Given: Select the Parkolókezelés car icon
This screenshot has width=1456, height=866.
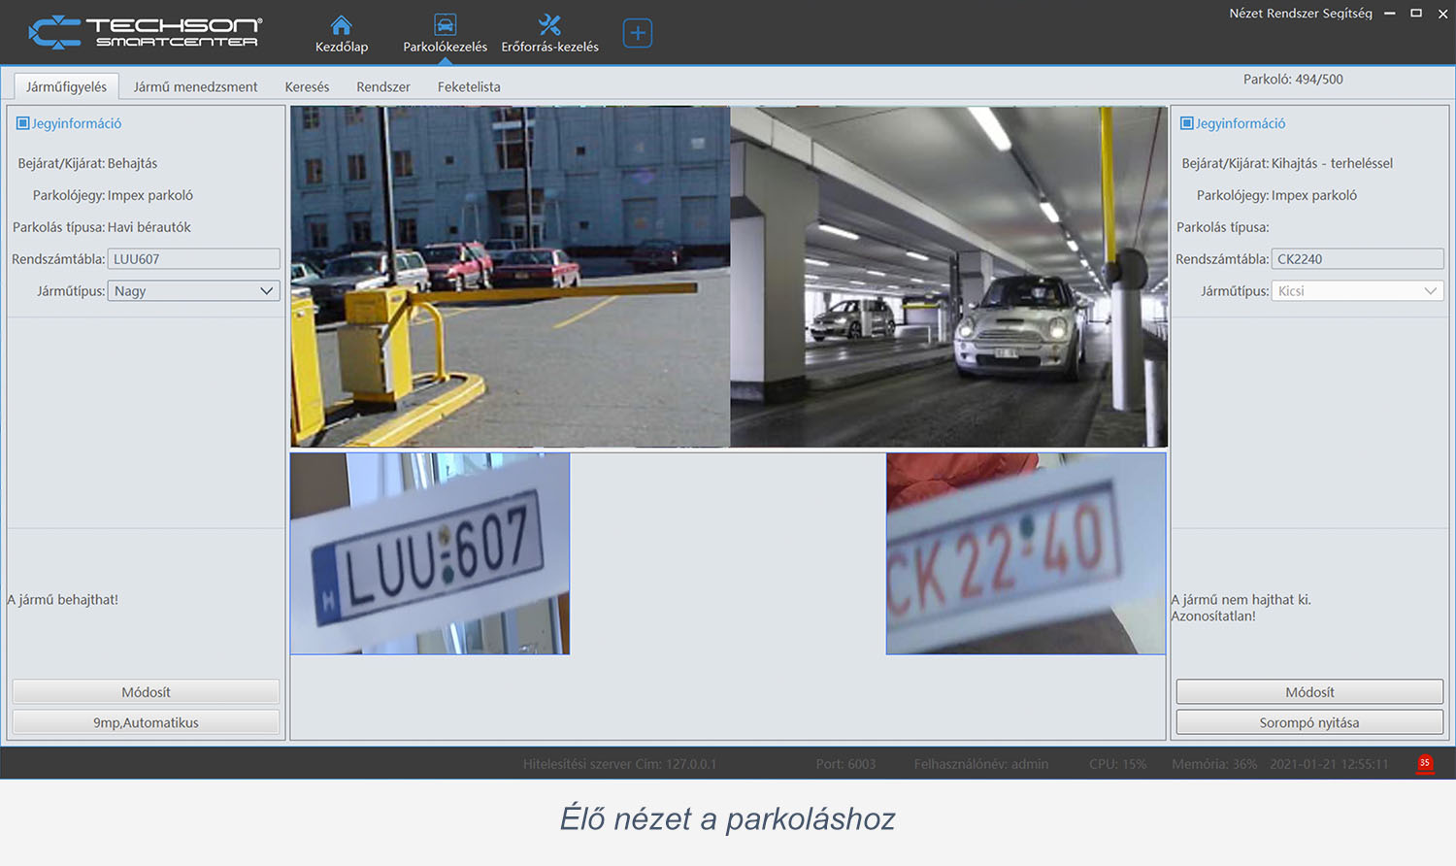Looking at the screenshot, I should 445,25.
